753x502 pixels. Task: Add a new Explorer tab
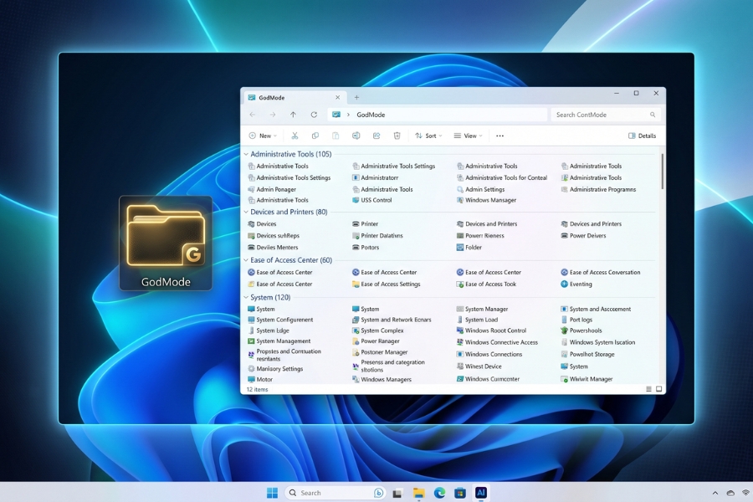point(356,98)
